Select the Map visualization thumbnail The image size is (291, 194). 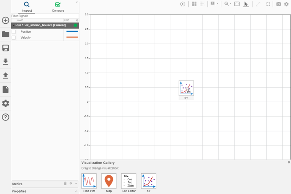109,181
